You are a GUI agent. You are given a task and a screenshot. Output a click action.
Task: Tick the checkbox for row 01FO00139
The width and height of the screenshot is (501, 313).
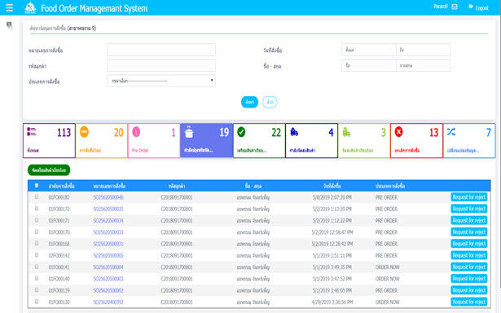(37, 290)
